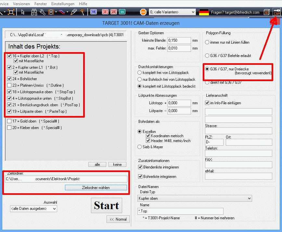Expand the Auswahl alle Daten ausgeben dropdown

tap(33, 209)
